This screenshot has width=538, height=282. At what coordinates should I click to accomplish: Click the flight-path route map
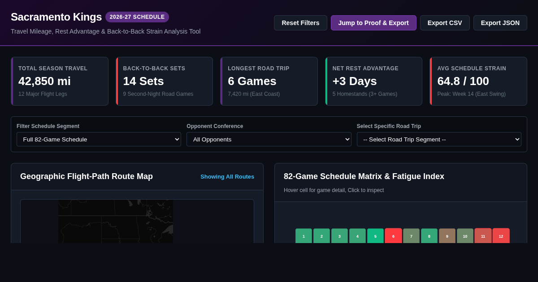click(x=137, y=221)
